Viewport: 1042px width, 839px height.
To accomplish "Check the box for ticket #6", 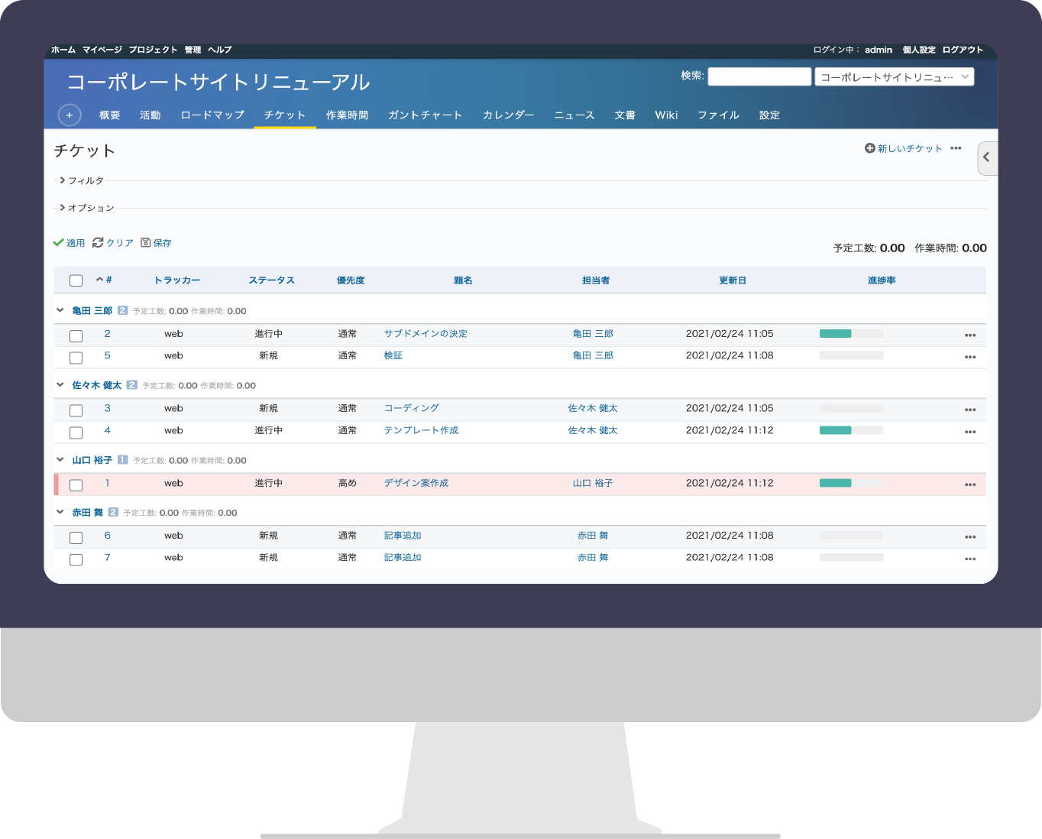I will [x=76, y=538].
